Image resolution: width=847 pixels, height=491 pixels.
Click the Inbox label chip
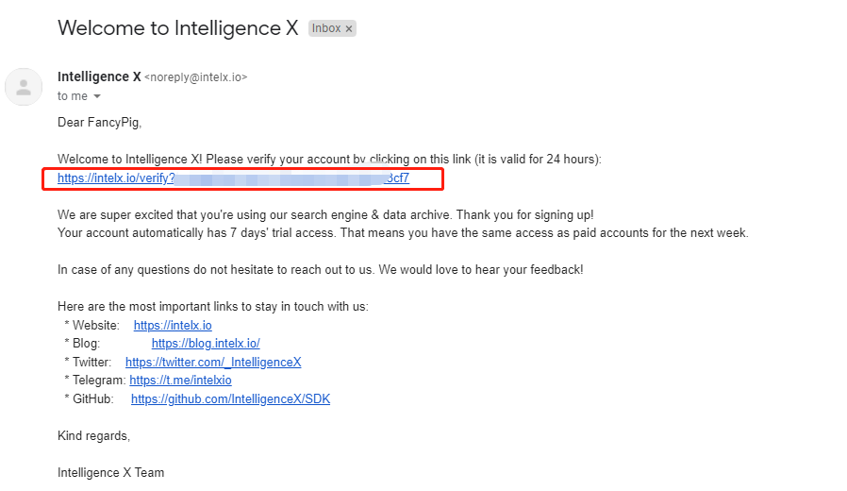(x=325, y=29)
